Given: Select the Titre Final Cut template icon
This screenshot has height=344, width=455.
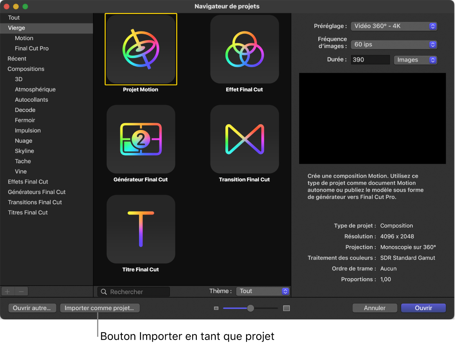Looking at the screenshot, I should tap(141, 229).
